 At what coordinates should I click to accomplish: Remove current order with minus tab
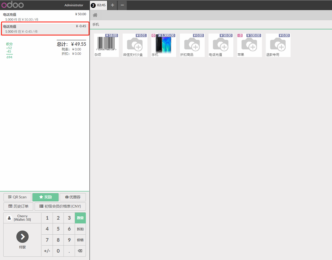[x=122, y=5]
